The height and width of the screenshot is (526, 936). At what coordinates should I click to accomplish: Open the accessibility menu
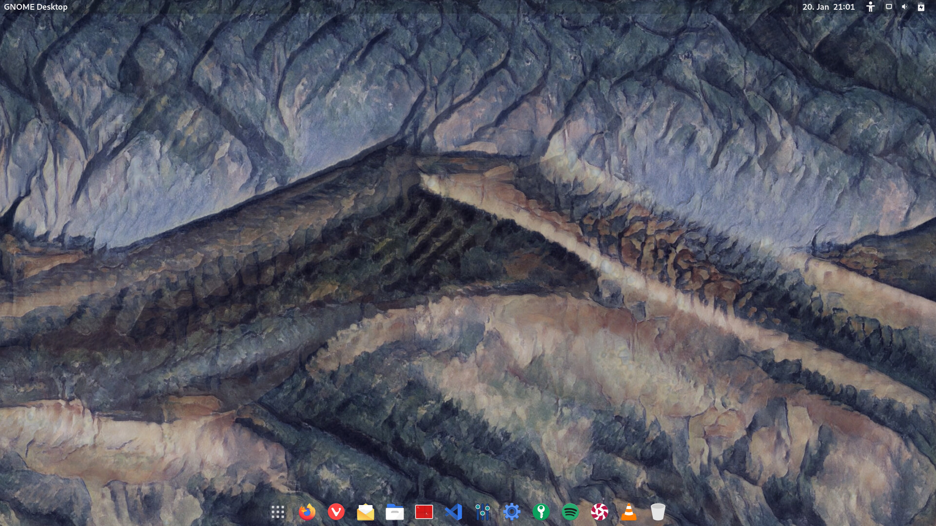point(870,7)
